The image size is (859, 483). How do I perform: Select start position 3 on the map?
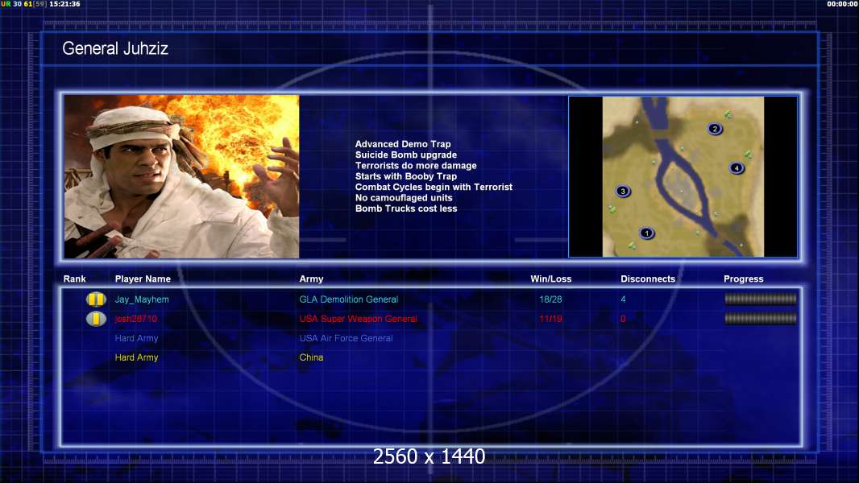tap(622, 192)
